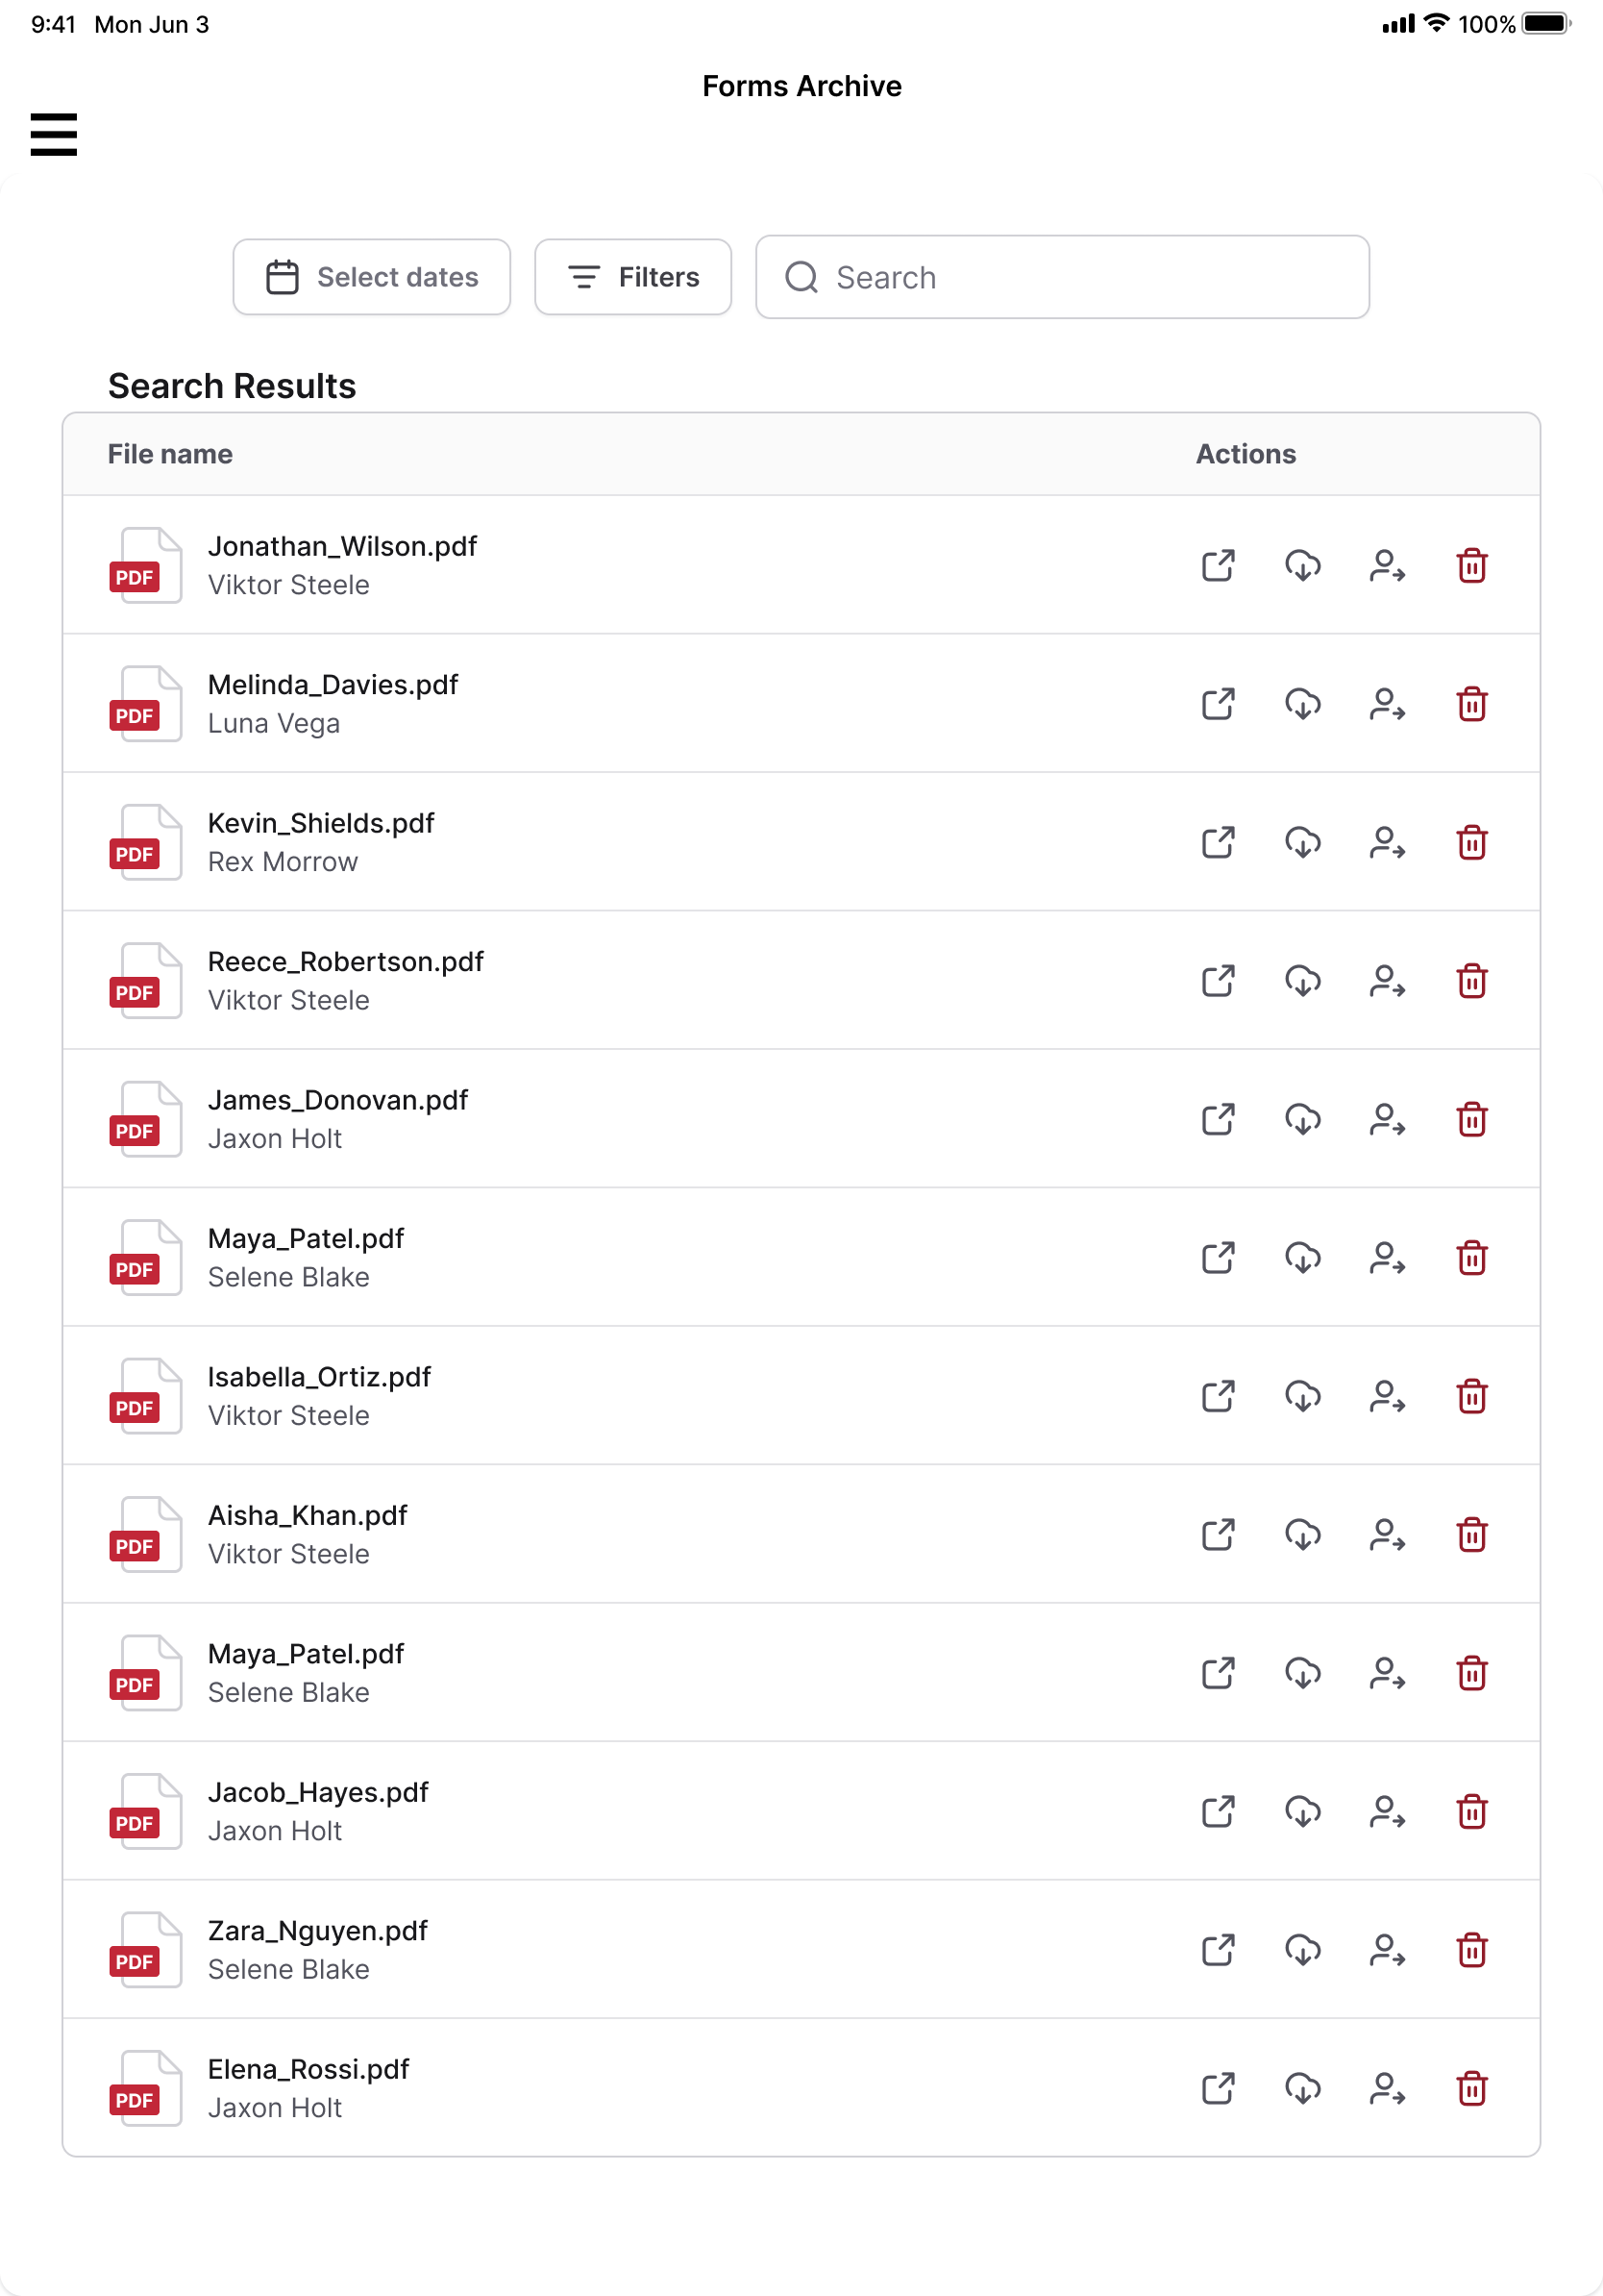The image size is (1603, 2296).
Task: Open the hamburger navigation menu
Action: 54,134
